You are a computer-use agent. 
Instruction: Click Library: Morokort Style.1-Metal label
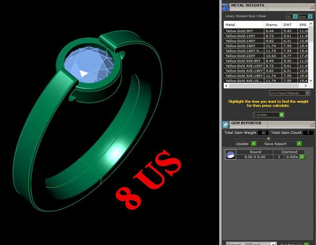[x=246, y=16]
